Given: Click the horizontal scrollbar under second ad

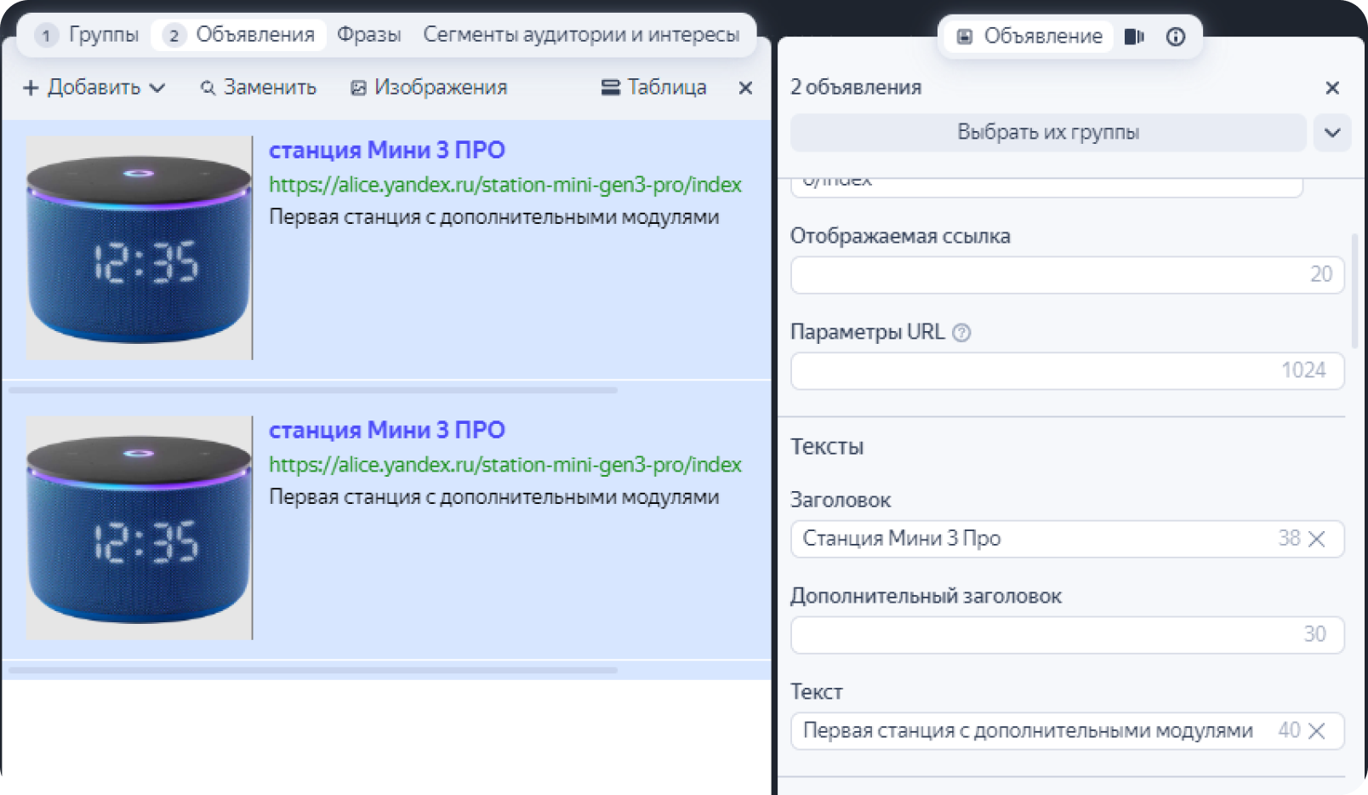Looking at the screenshot, I should pyautogui.click(x=313, y=670).
